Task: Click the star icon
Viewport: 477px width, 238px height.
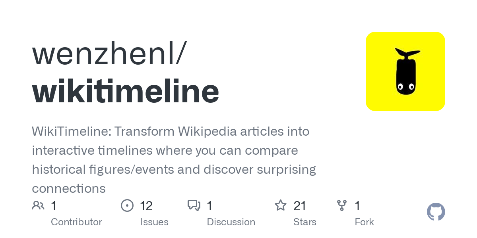Action: pos(281,205)
